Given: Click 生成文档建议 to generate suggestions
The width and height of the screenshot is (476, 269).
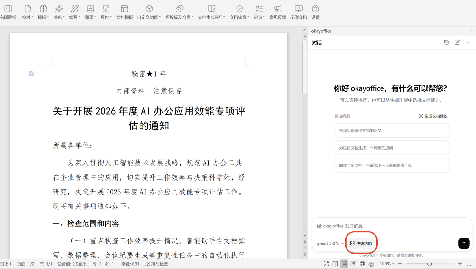Looking at the screenshot, I should click(x=433, y=116).
